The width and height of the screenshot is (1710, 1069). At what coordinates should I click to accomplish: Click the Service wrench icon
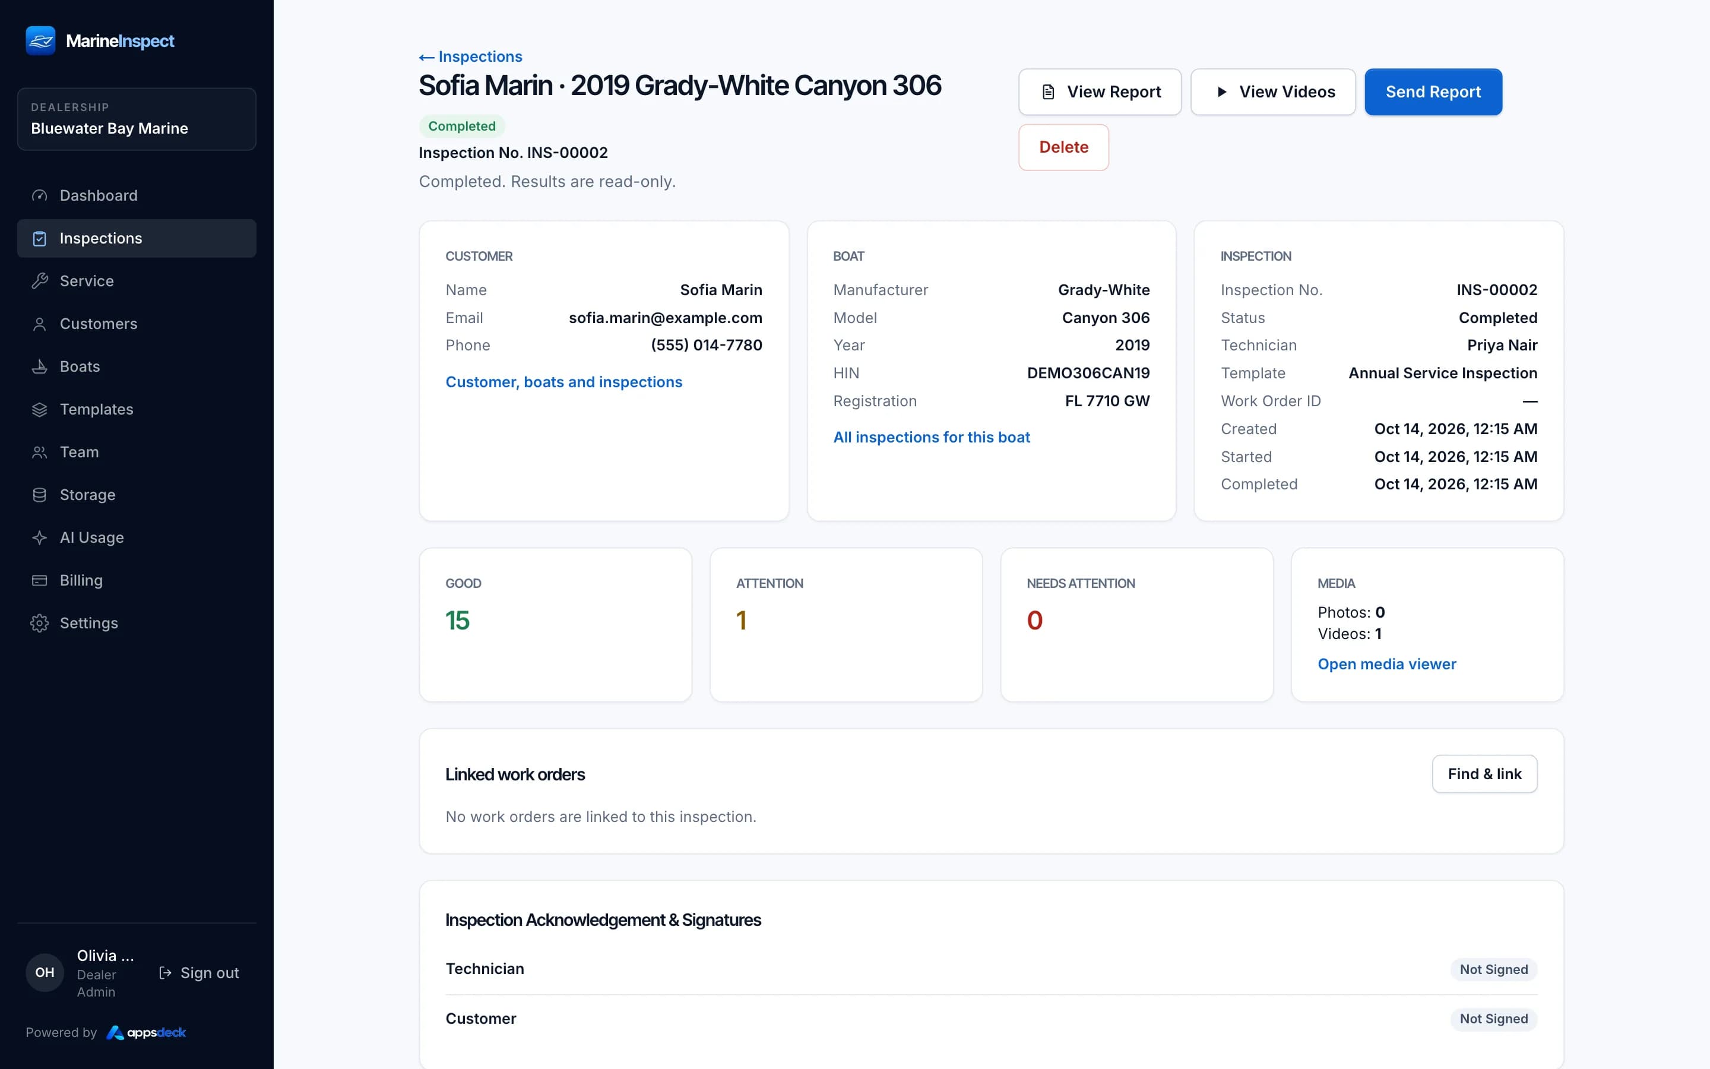40,282
